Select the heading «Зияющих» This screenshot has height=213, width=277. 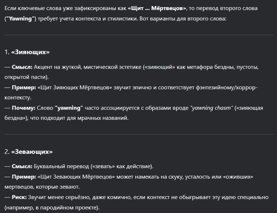30,52
